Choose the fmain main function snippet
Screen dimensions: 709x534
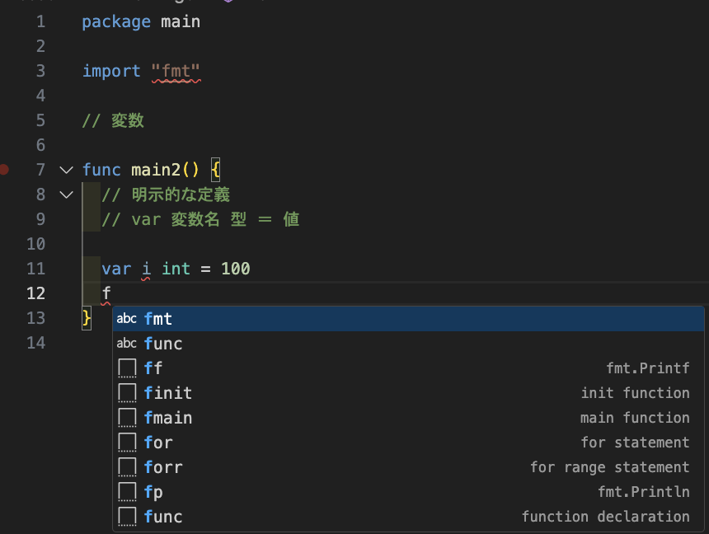(x=408, y=417)
